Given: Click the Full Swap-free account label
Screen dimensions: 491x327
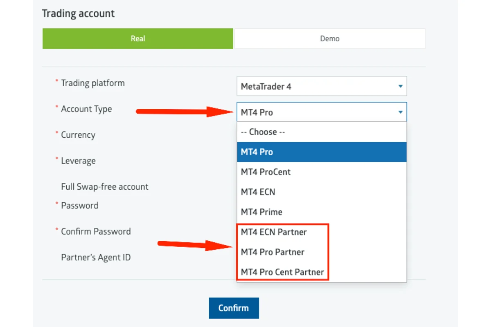Looking at the screenshot, I should [x=105, y=187].
